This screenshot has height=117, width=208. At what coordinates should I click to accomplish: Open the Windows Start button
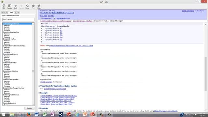point(3,114)
